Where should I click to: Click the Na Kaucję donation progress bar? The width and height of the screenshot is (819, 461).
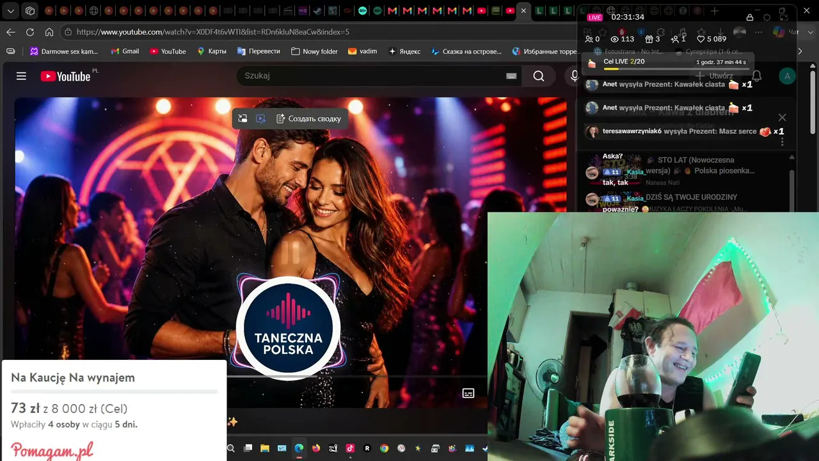(x=115, y=391)
